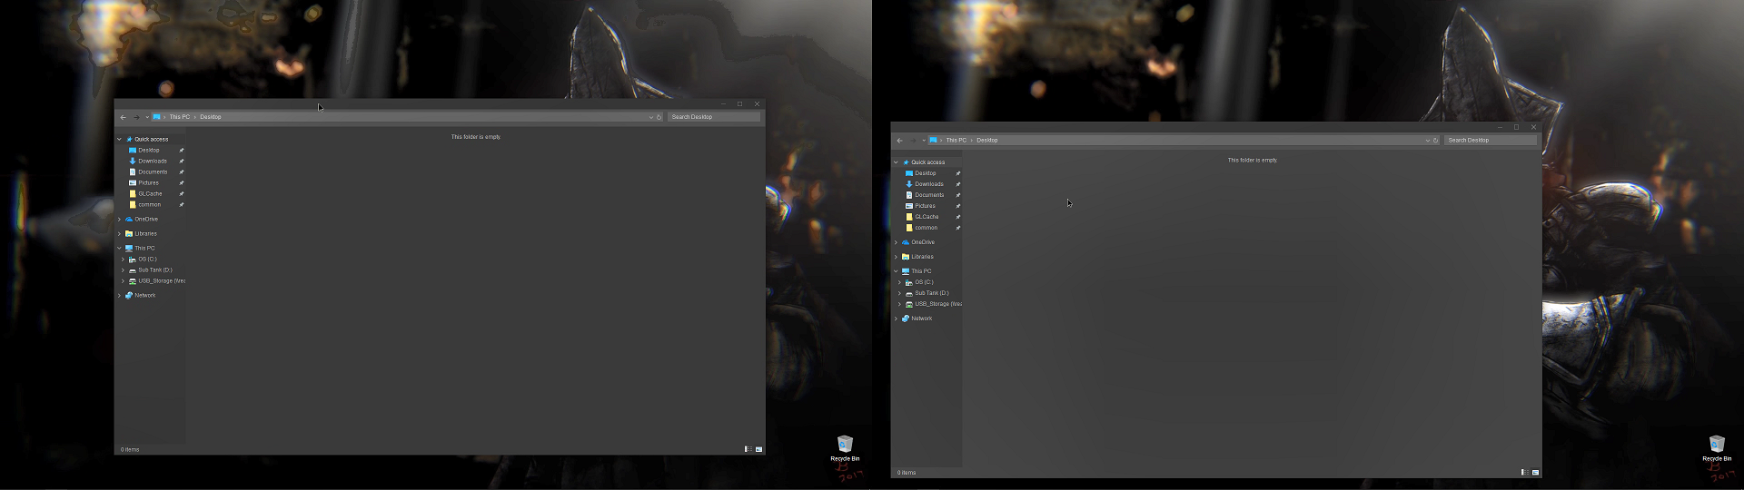Expand OS (C:) node in left-monitor Explorer tree

(123, 259)
